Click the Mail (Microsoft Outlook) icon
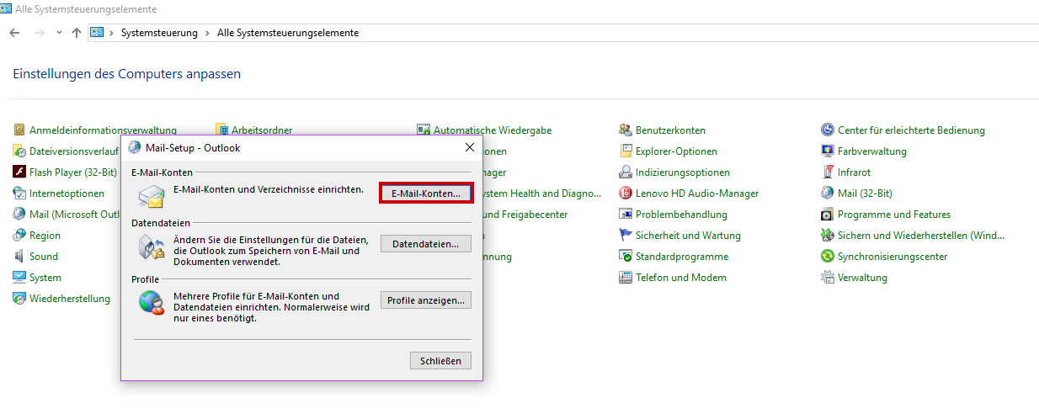The height and width of the screenshot is (419, 1039). (x=19, y=215)
